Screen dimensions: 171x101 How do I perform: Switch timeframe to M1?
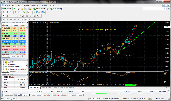tap(4, 19)
